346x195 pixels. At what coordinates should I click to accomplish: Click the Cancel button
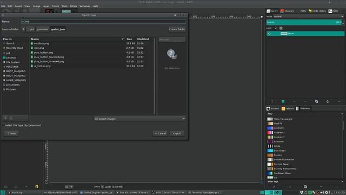click(160, 134)
